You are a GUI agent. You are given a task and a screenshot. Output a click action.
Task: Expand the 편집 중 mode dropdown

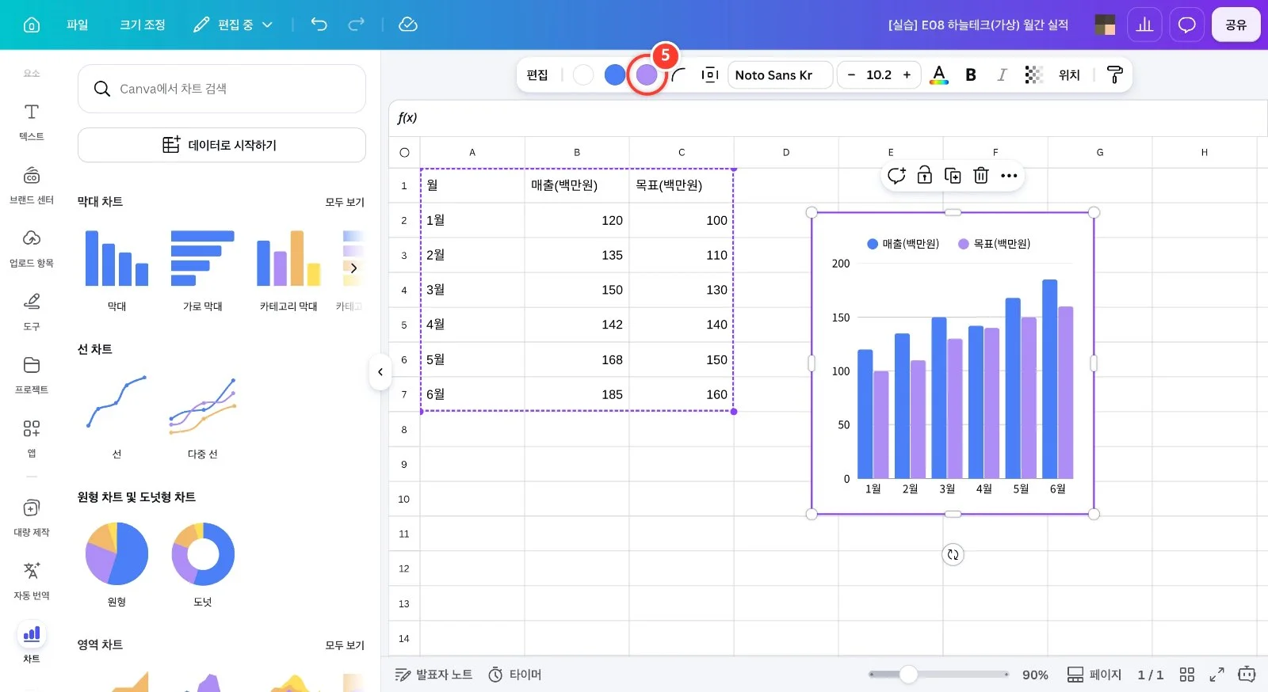pos(233,25)
